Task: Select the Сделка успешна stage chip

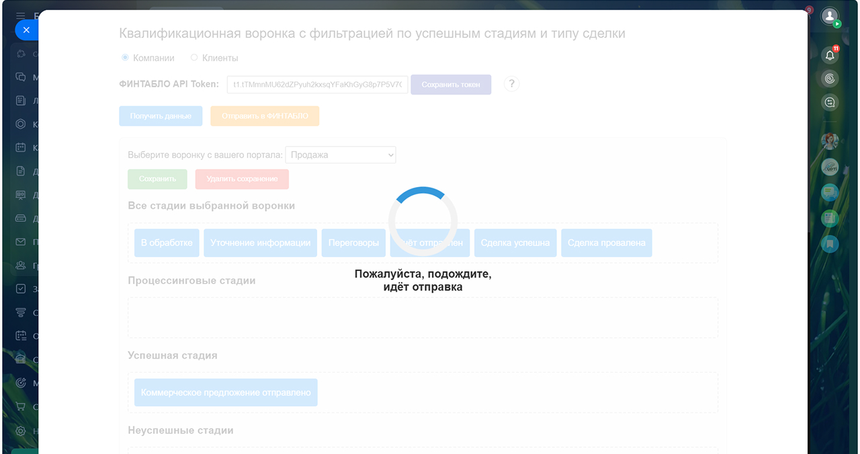Action: [x=515, y=243]
